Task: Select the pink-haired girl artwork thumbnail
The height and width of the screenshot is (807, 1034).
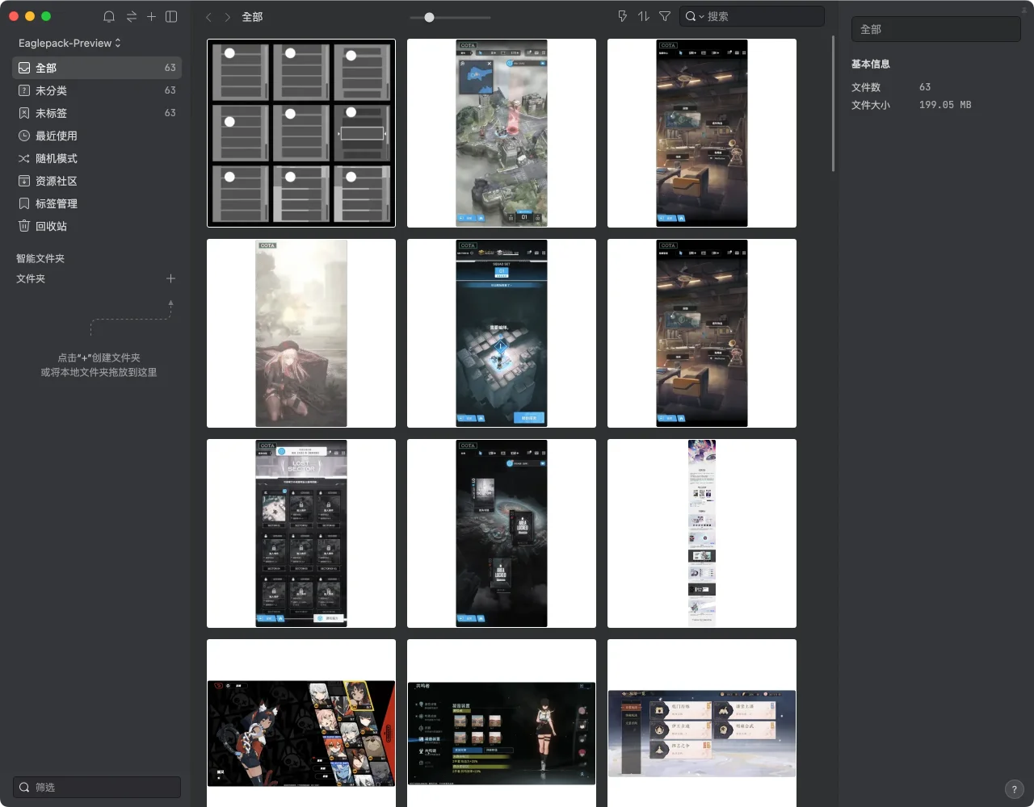Action: [x=301, y=333]
